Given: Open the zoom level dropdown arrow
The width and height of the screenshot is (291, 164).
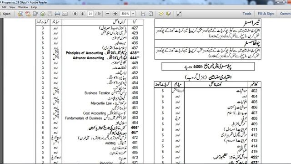Looking at the screenshot, I should (133, 14).
